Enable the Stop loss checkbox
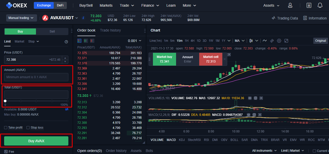329x154 pixels. click(28, 128)
